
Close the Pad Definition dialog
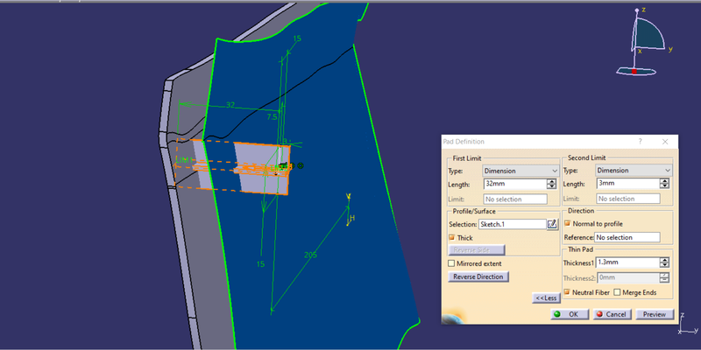coord(666,141)
